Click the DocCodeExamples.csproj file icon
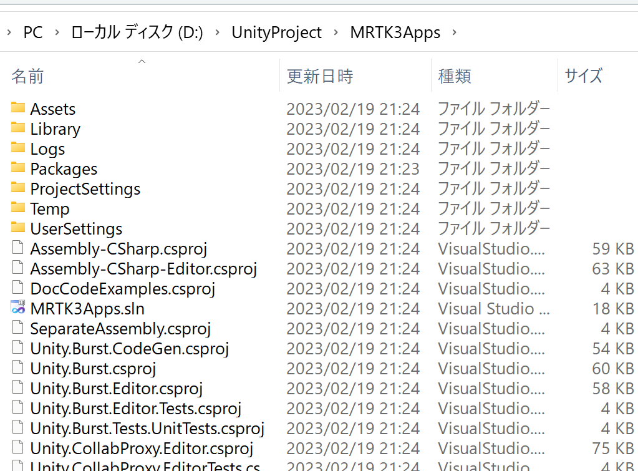 tap(18, 288)
